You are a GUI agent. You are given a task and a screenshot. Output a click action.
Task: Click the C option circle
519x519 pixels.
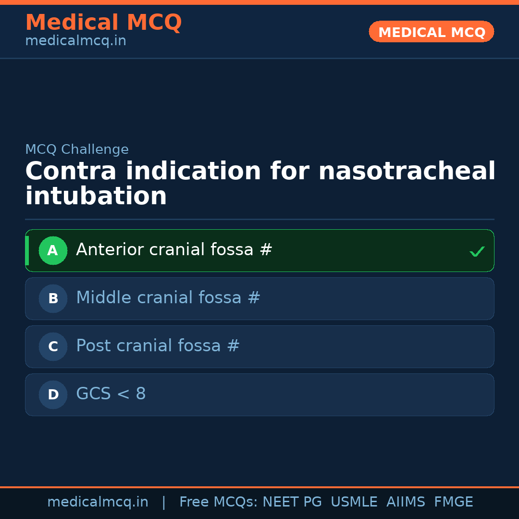coord(53,346)
